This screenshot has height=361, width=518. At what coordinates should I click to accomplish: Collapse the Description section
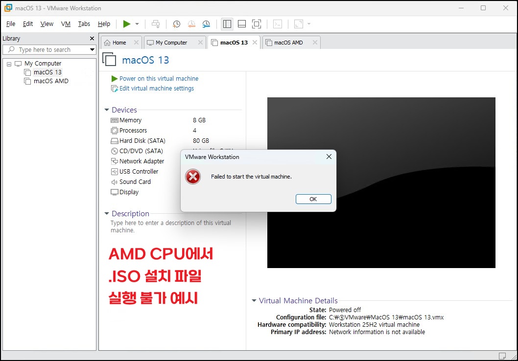click(107, 213)
